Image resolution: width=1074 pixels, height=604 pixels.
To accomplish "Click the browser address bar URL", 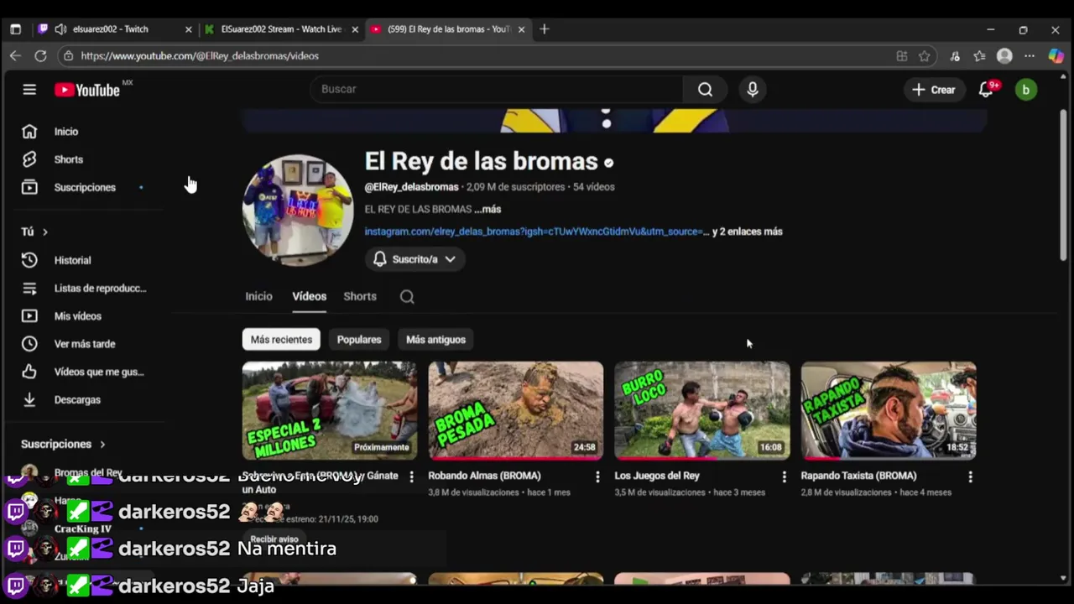I will click(x=200, y=56).
